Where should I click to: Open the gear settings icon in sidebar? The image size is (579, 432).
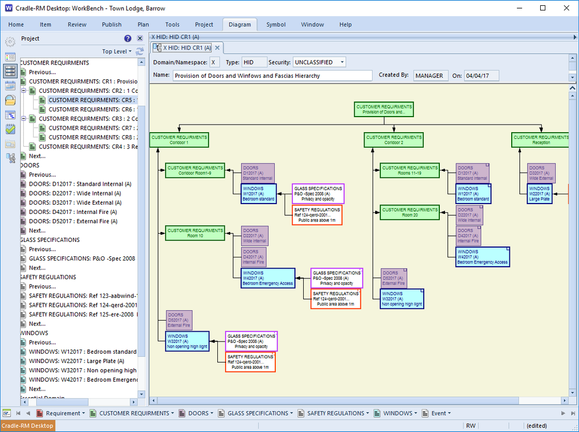10,42
